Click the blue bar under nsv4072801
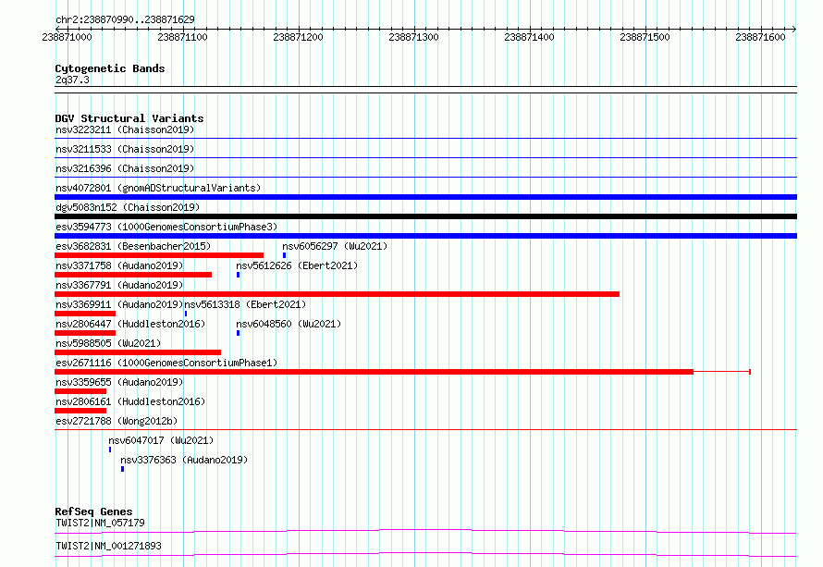Screen dimensions: 823x567 click(x=425, y=197)
